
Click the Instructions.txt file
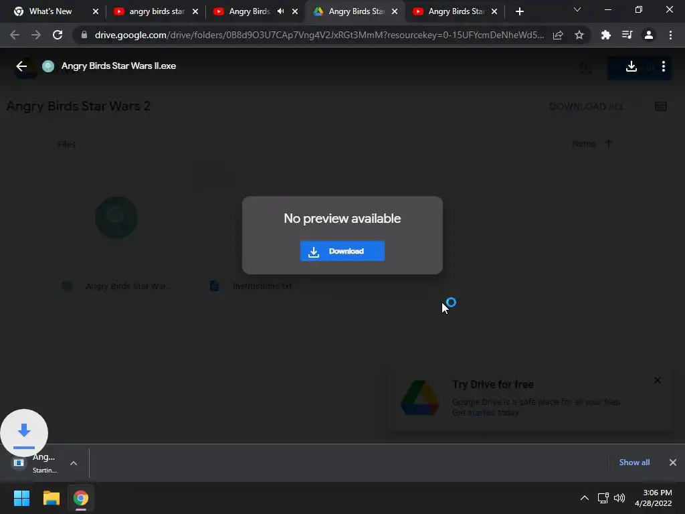[x=262, y=286]
